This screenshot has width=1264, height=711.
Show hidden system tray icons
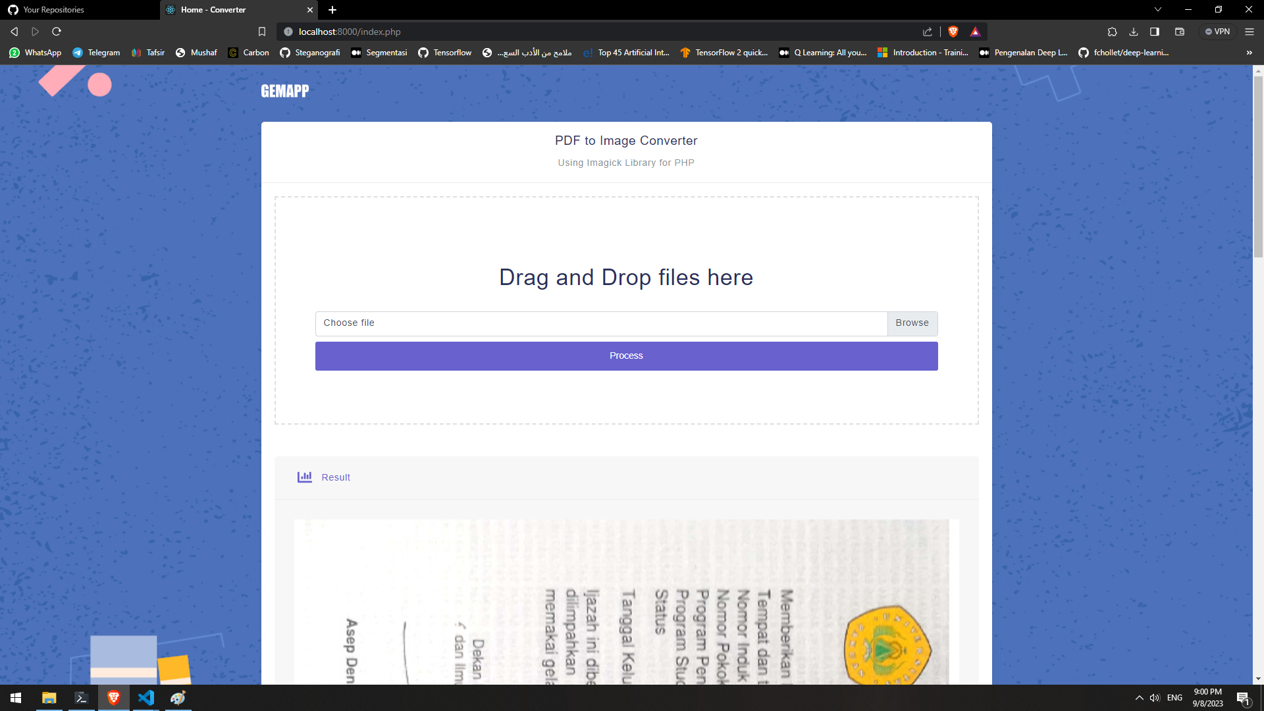1139,698
